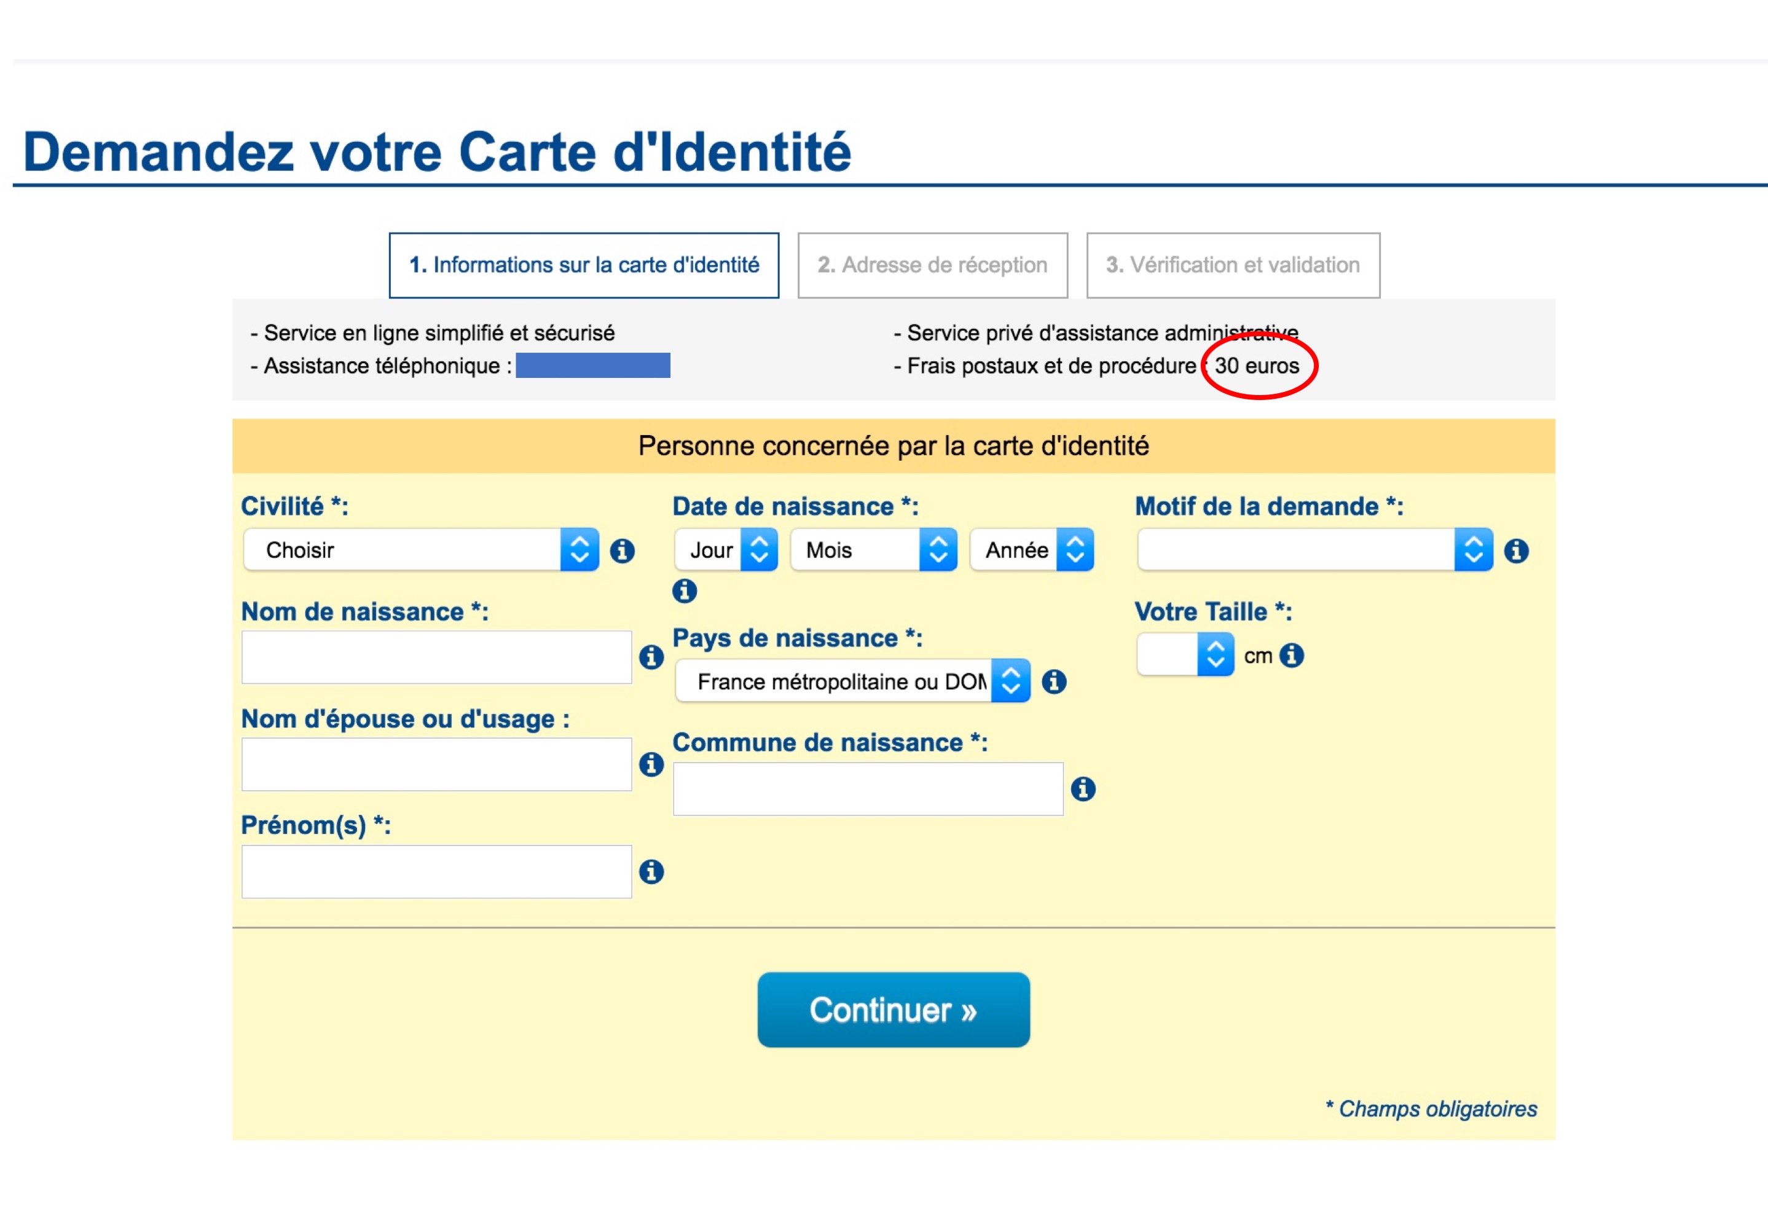Image resolution: width=1768 pixels, height=1224 pixels.
Task: Focus the Commune de naissance input field
Action: [x=868, y=789]
